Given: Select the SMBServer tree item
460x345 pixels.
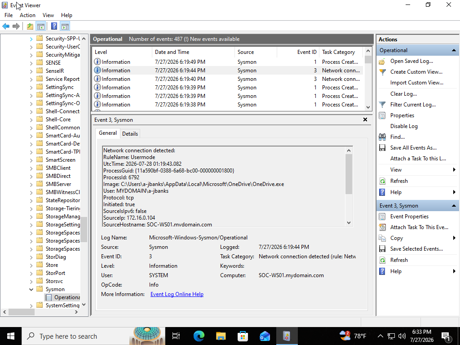Looking at the screenshot, I should (x=58, y=184).
